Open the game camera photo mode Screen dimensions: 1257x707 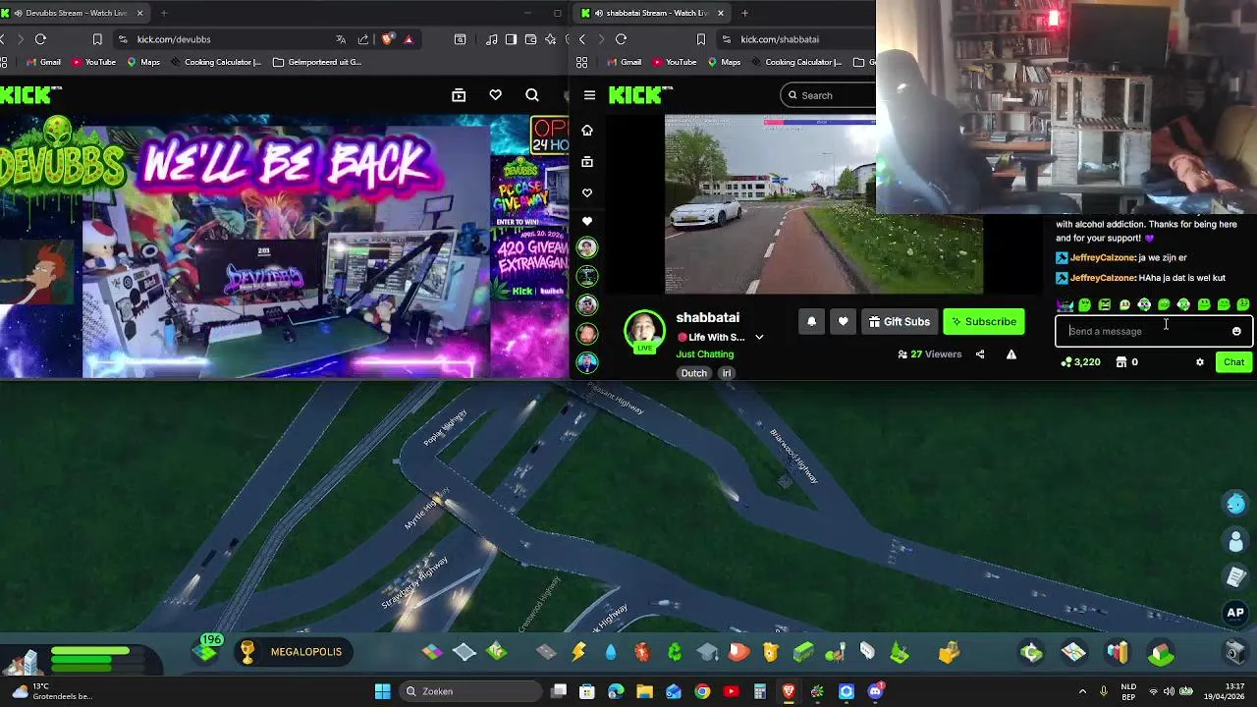coord(1236,652)
